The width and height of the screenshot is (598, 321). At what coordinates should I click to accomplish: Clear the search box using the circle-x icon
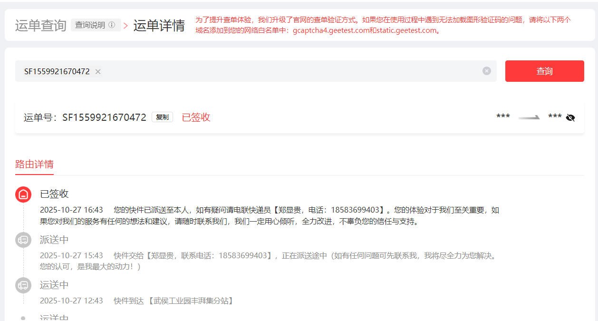click(486, 71)
